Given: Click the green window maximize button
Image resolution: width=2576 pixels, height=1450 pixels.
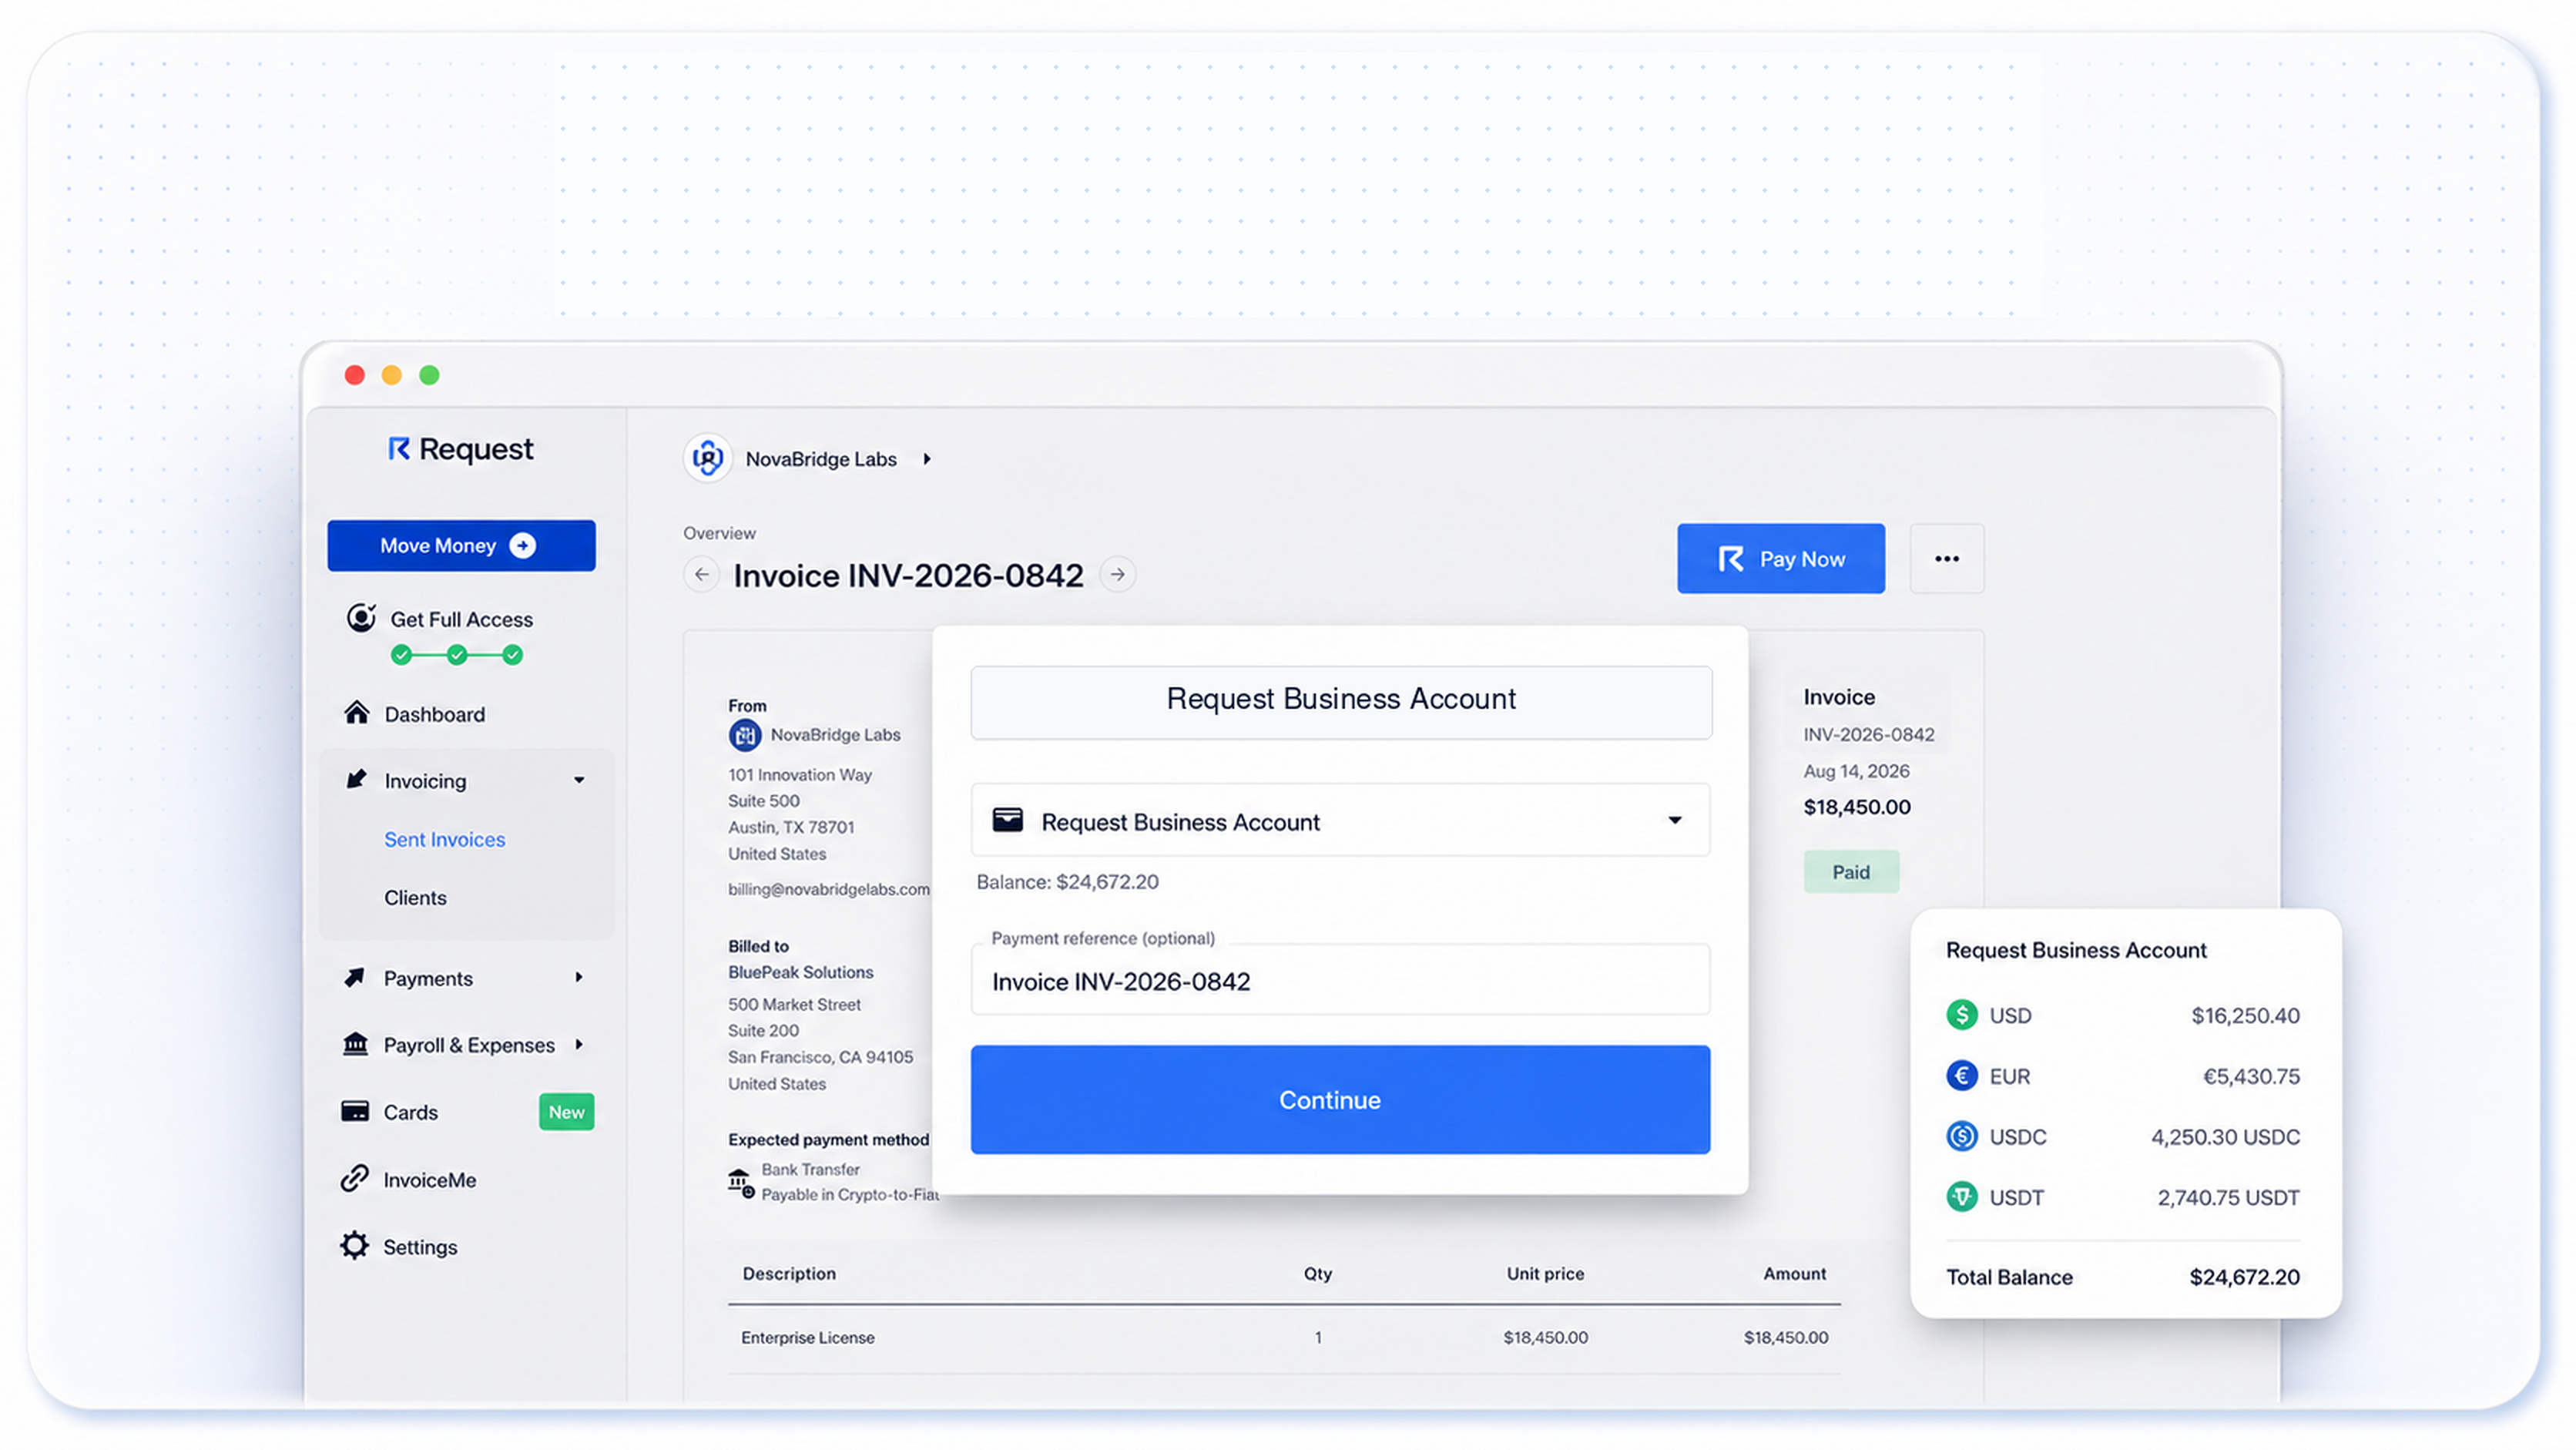Looking at the screenshot, I should pos(430,375).
